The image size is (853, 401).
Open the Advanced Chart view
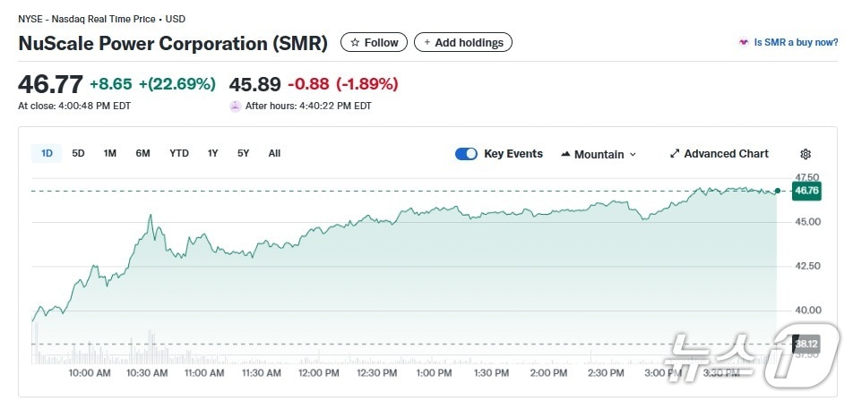[726, 154]
